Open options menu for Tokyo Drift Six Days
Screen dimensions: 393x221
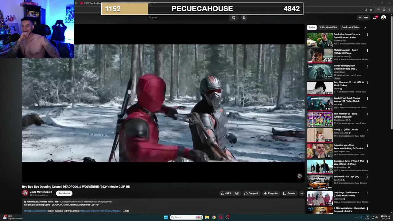point(367,177)
